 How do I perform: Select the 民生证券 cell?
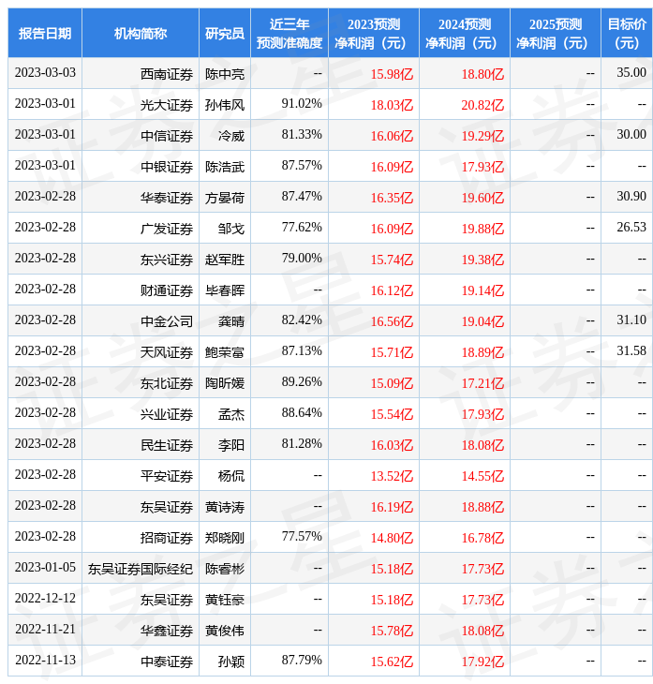(166, 445)
